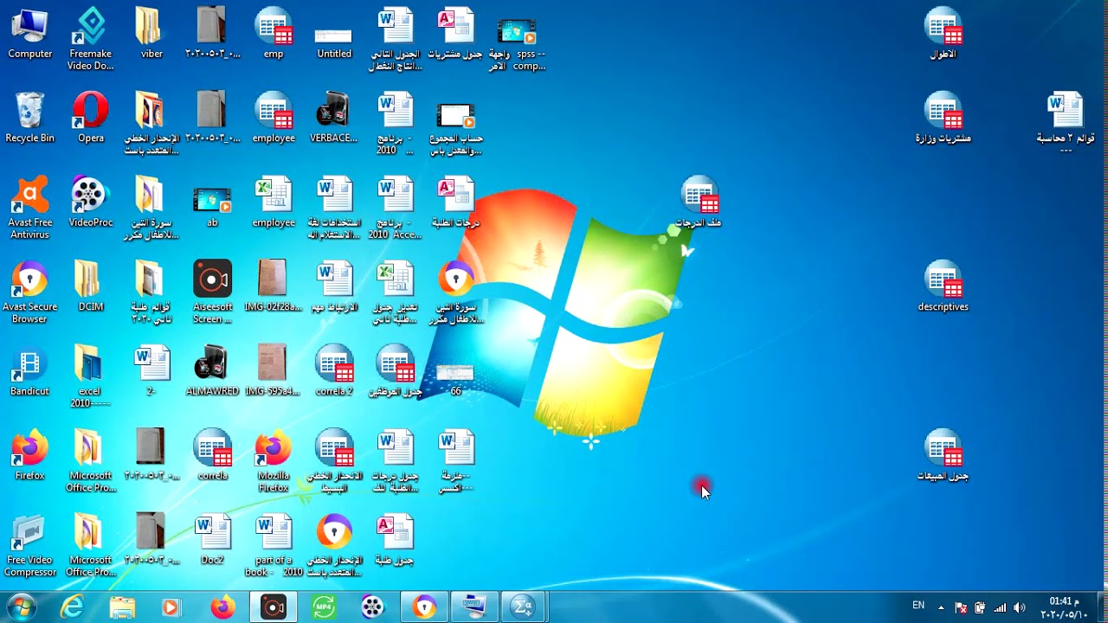Select the درجات الطلبة Access database icon

(x=455, y=202)
